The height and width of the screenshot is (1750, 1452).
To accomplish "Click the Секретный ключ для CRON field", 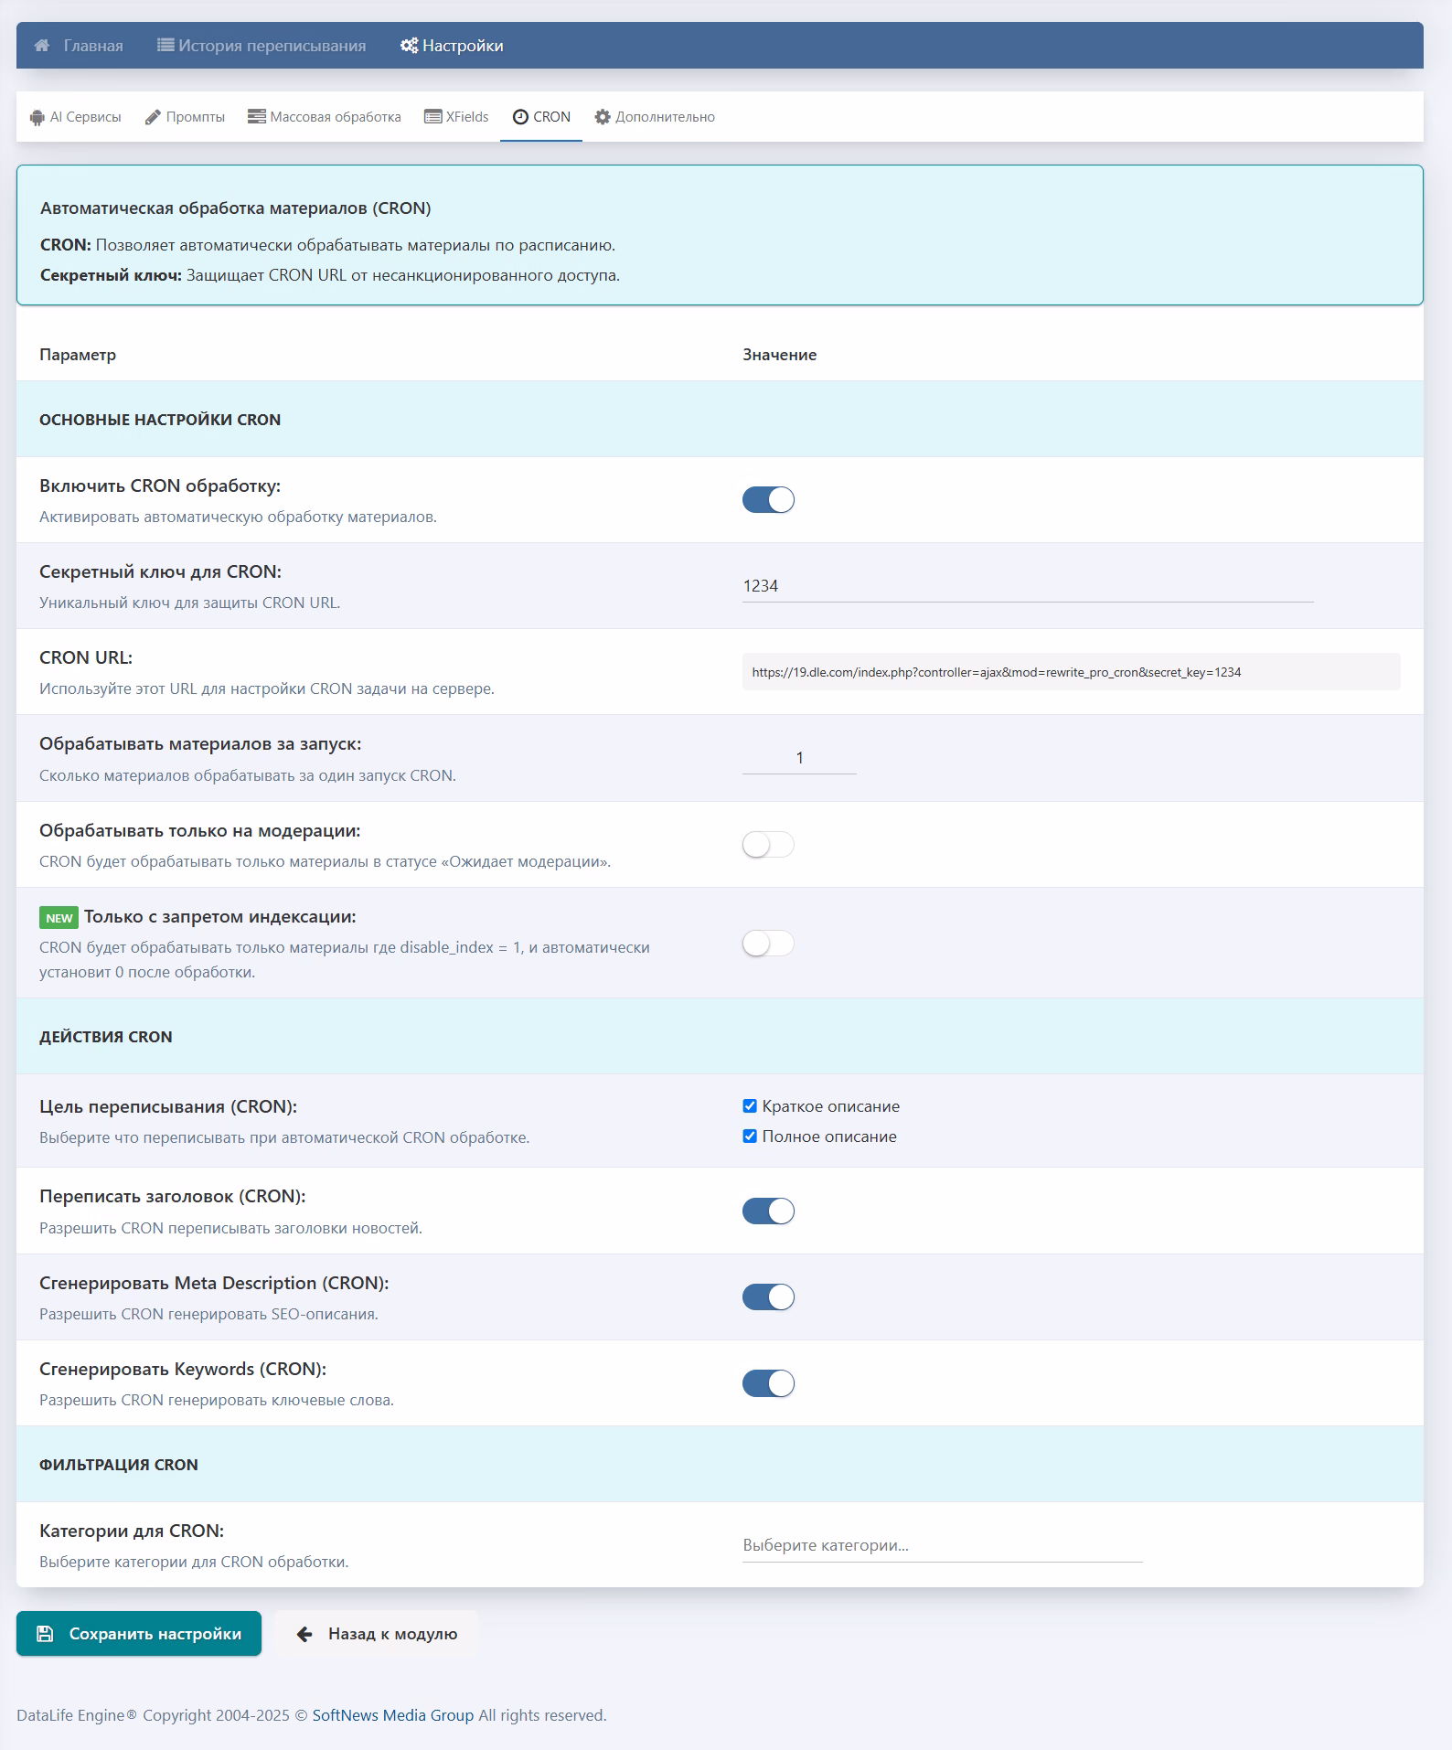I will [x=1027, y=586].
